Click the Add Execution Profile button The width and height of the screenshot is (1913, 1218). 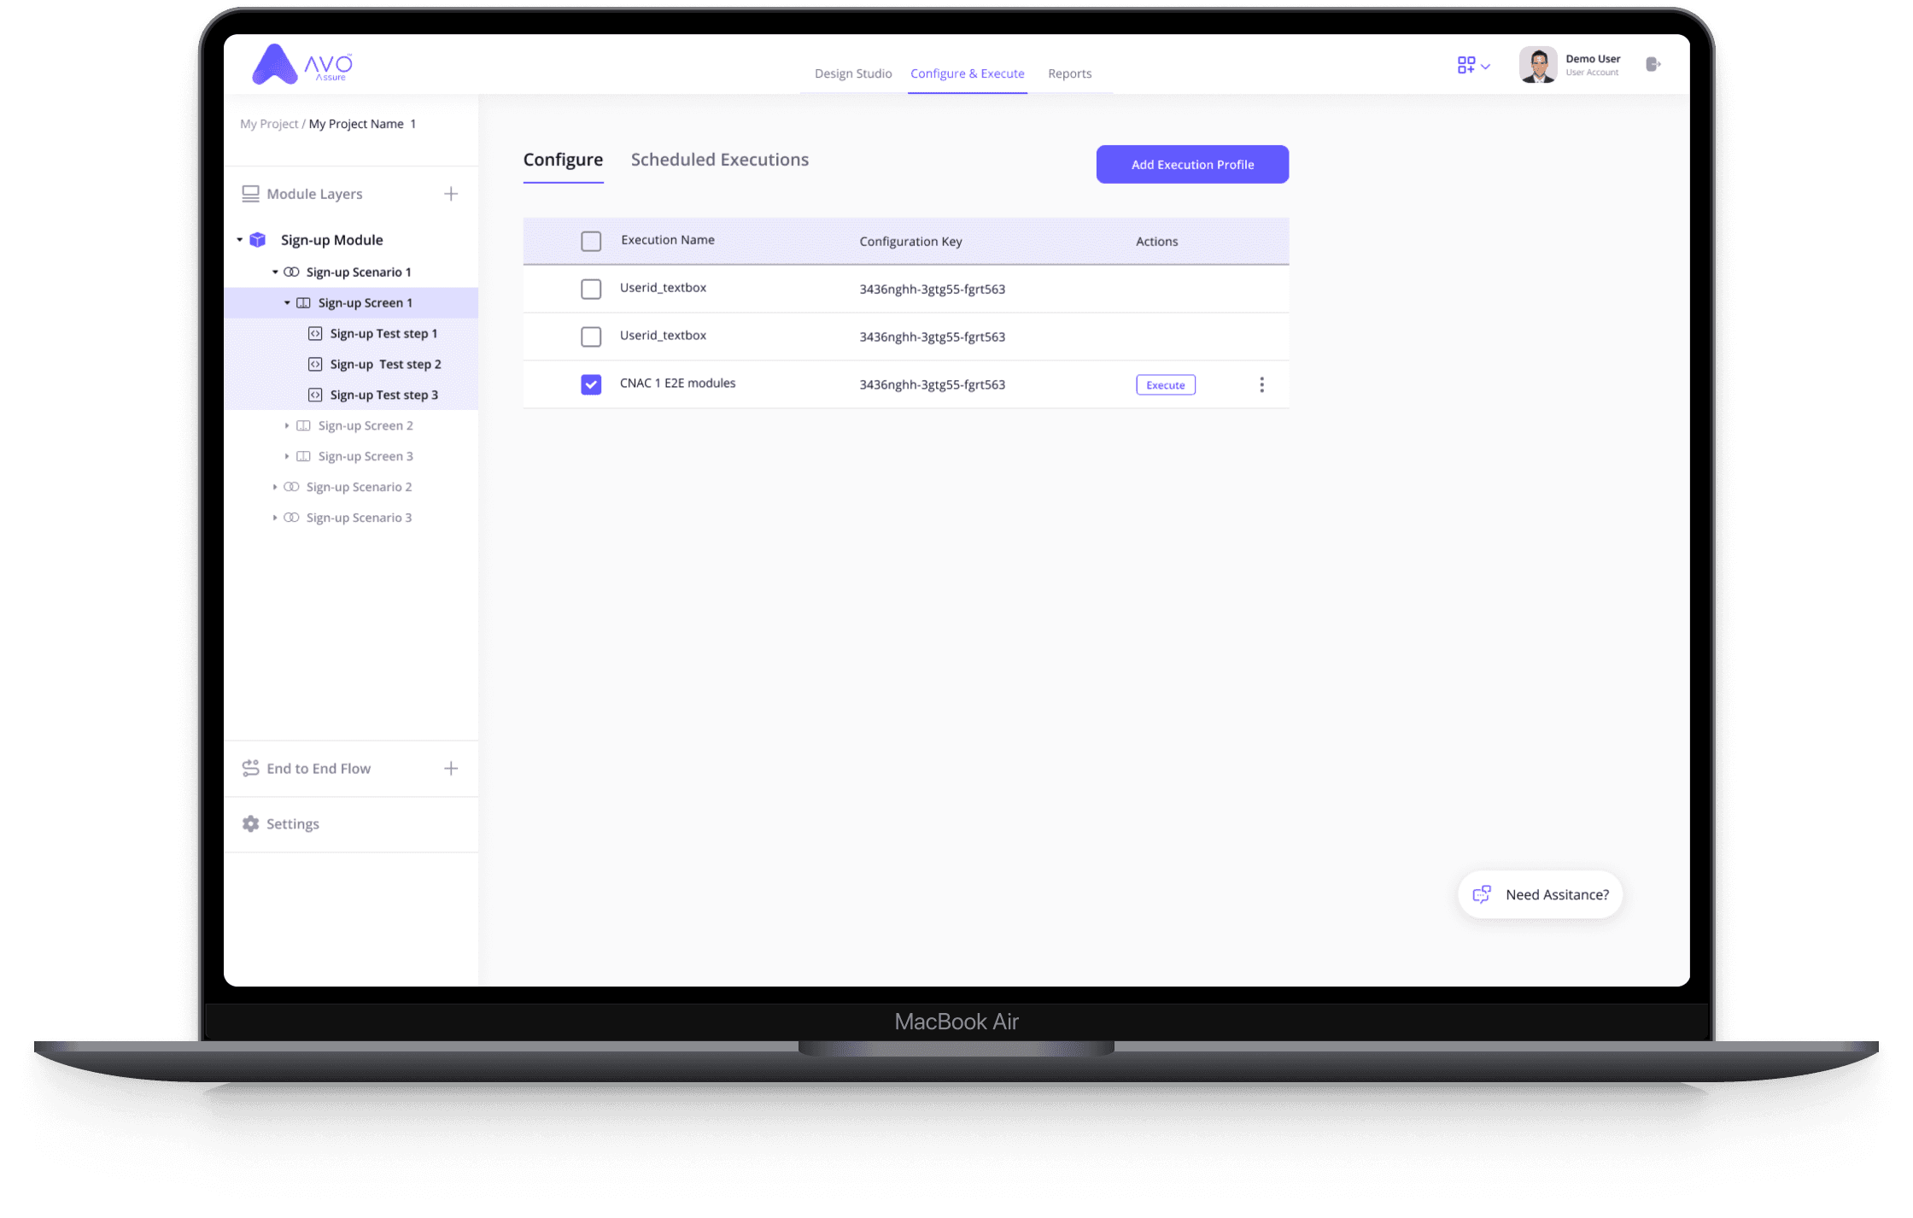(x=1192, y=164)
